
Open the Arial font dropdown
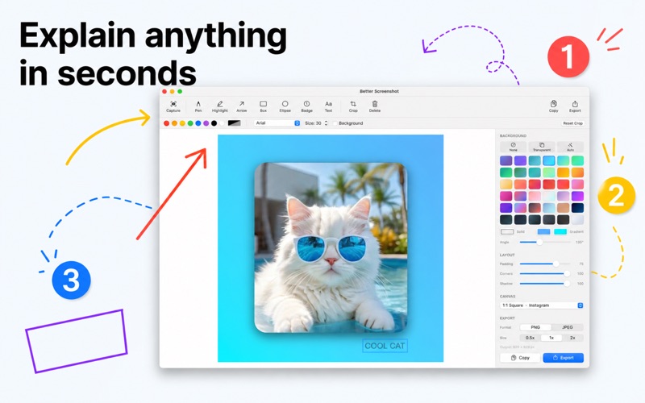(x=277, y=123)
